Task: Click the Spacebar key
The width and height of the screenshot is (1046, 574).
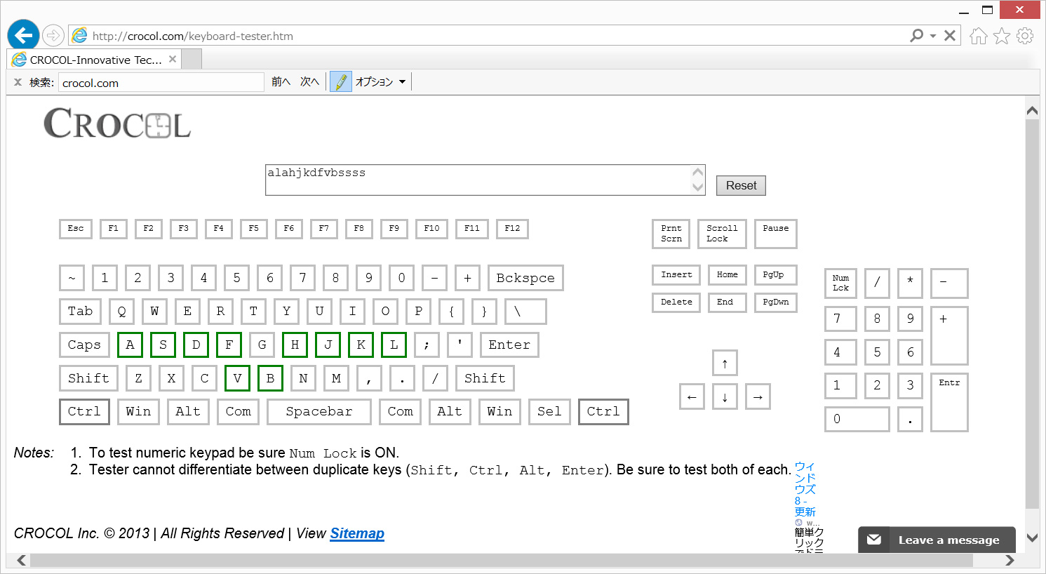Action: 319,411
